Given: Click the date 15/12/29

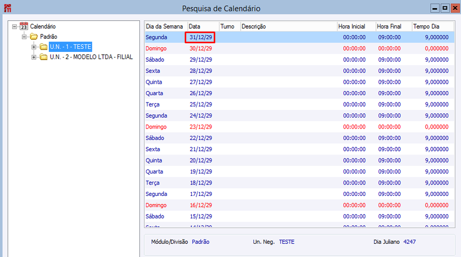Looking at the screenshot, I should pyautogui.click(x=201, y=216).
